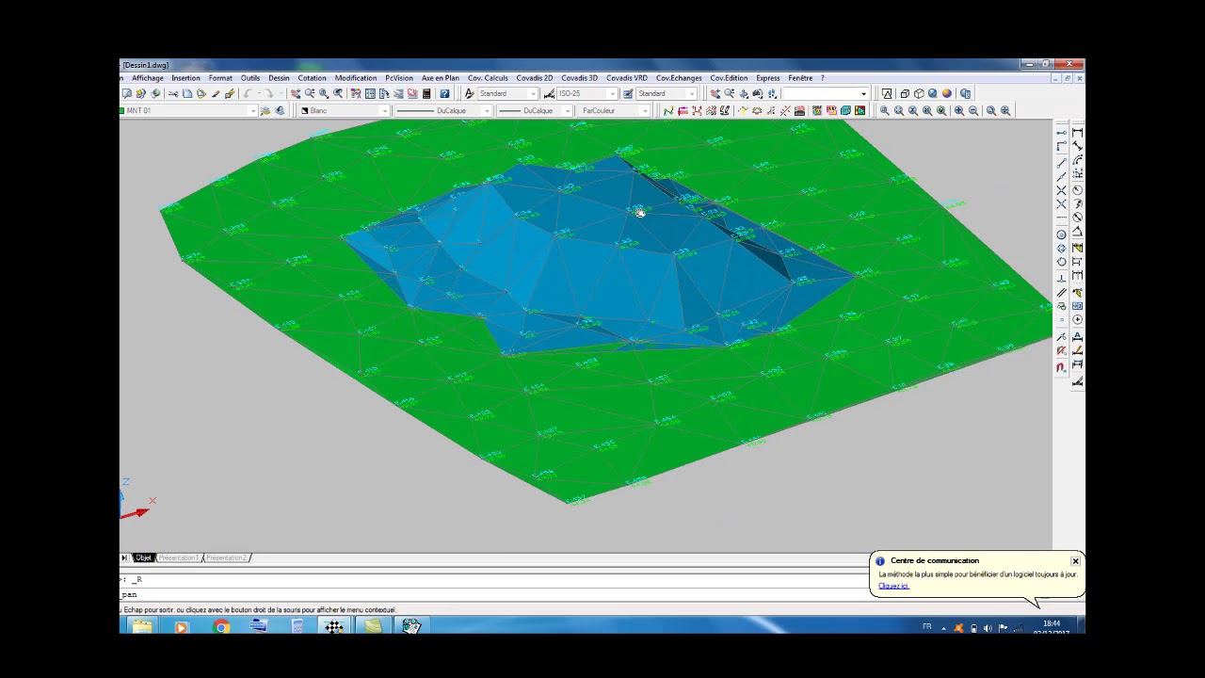Click the circle tool in right toolbar

coord(1061,234)
